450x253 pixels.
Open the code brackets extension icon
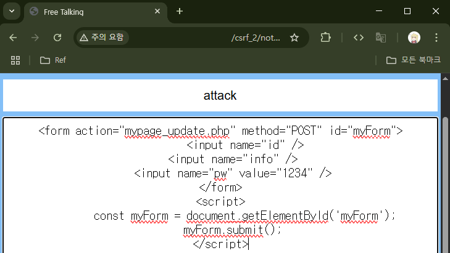(359, 38)
